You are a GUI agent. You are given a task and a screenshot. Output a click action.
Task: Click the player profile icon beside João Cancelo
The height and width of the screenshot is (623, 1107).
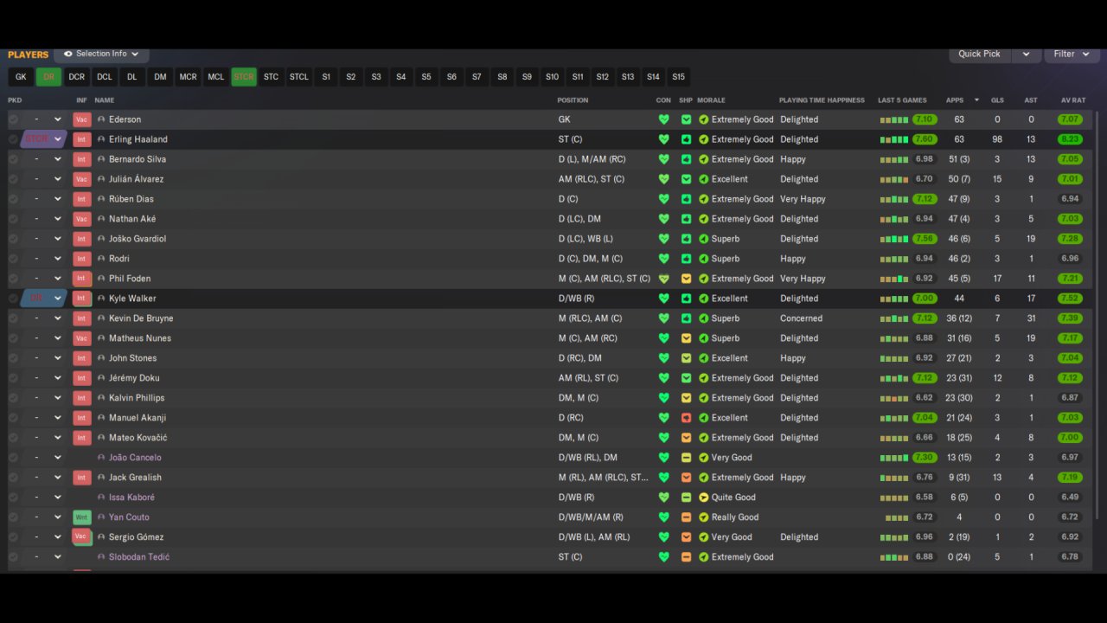[x=101, y=458]
